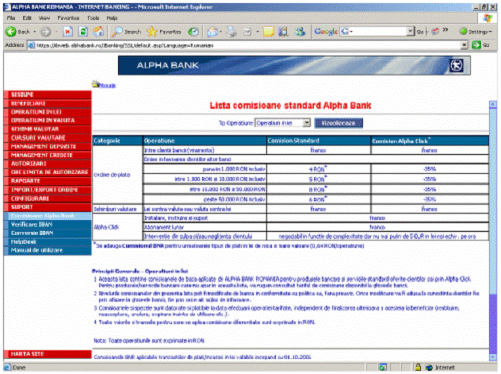Image resolution: width=501 pixels, height=374 pixels.
Task: Open HARTA SITE at sidebar bottom
Action: (48, 354)
